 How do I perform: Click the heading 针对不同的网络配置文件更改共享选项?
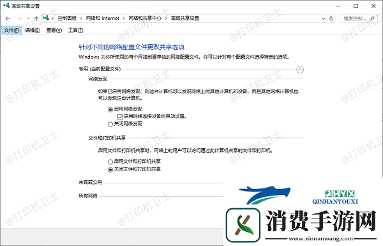[x=131, y=47]
